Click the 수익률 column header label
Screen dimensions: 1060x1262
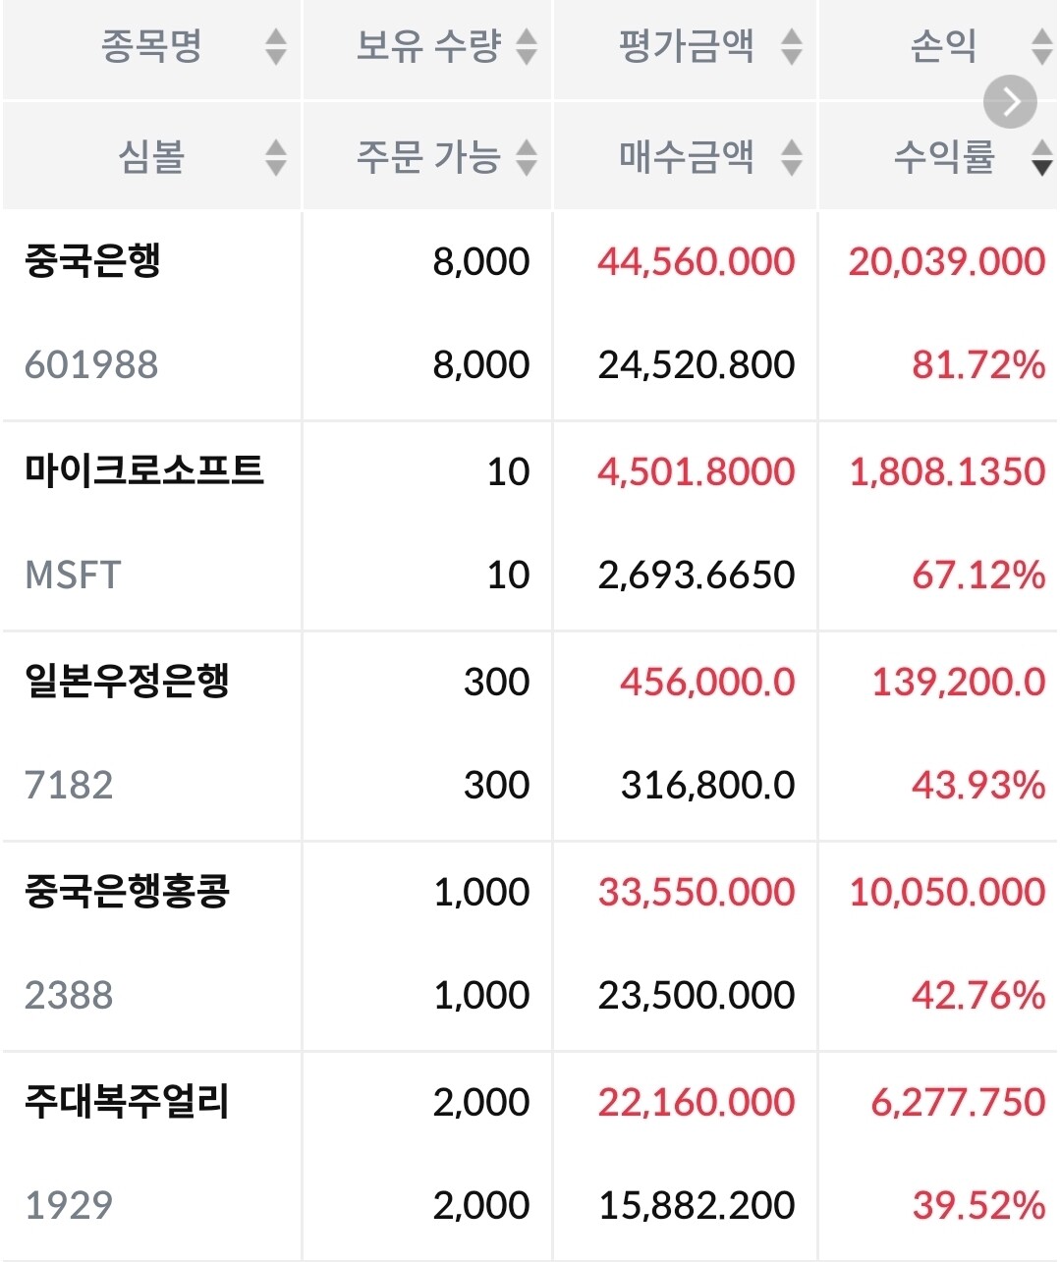(x=943, y=157)
